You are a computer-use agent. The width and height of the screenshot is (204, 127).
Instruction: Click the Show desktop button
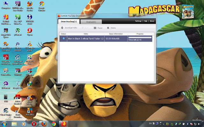pyautogui.click(x=203, y=124)
